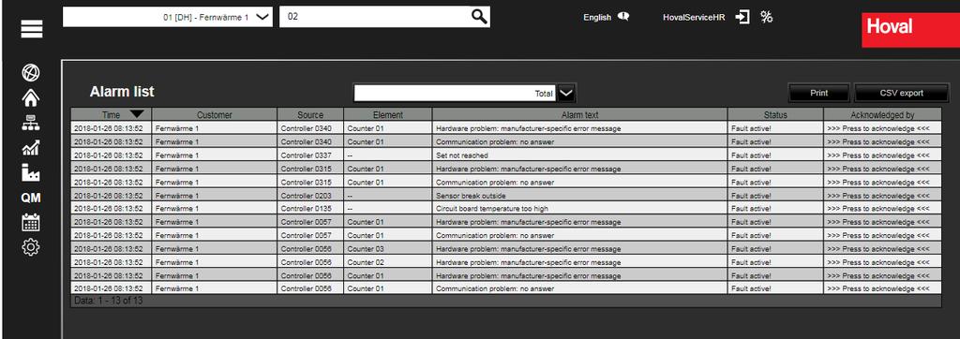Click the language speech-bubble icon

pyautogui.click(x=623, y=17)
